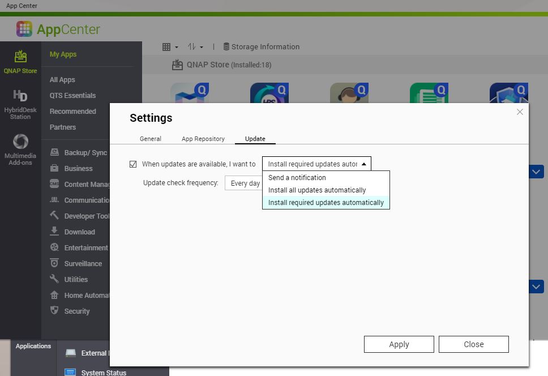Switch to the General tab
548x376 pixels.
tap(150, 139)
